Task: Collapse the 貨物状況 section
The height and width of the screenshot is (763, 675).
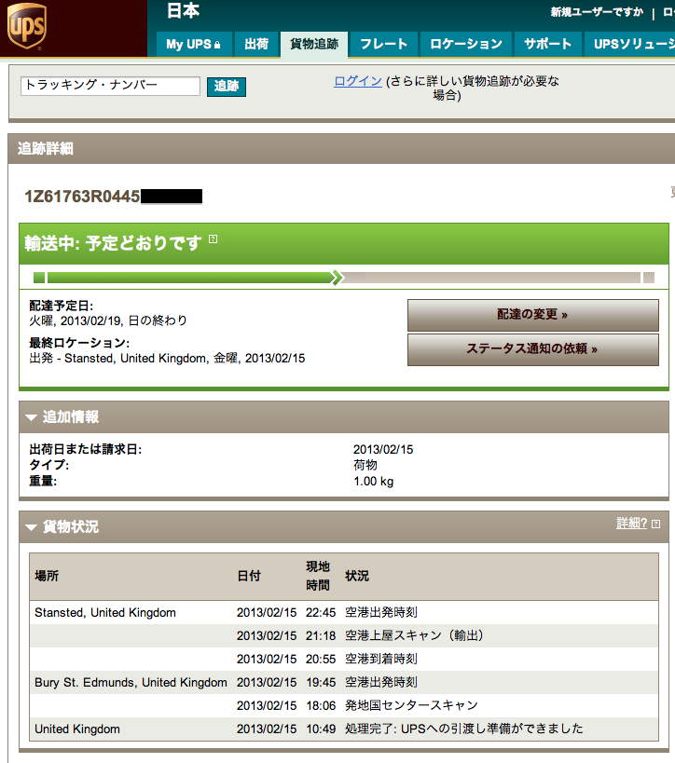Action: [31, 527]
